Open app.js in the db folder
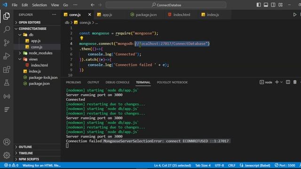 [37, 41]
